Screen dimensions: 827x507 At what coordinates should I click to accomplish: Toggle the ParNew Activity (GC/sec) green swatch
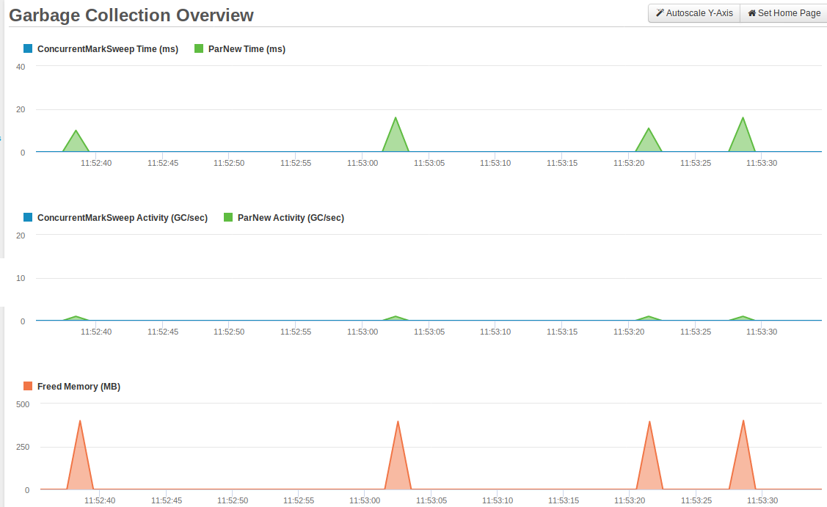[228, 217]
